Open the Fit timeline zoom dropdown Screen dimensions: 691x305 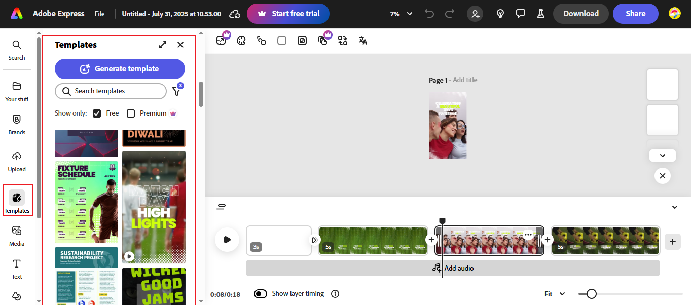pyautogui.click(x=555, y=294)
